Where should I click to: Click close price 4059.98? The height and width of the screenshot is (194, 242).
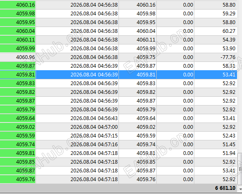pyautogui.click(x=146, y=14)
